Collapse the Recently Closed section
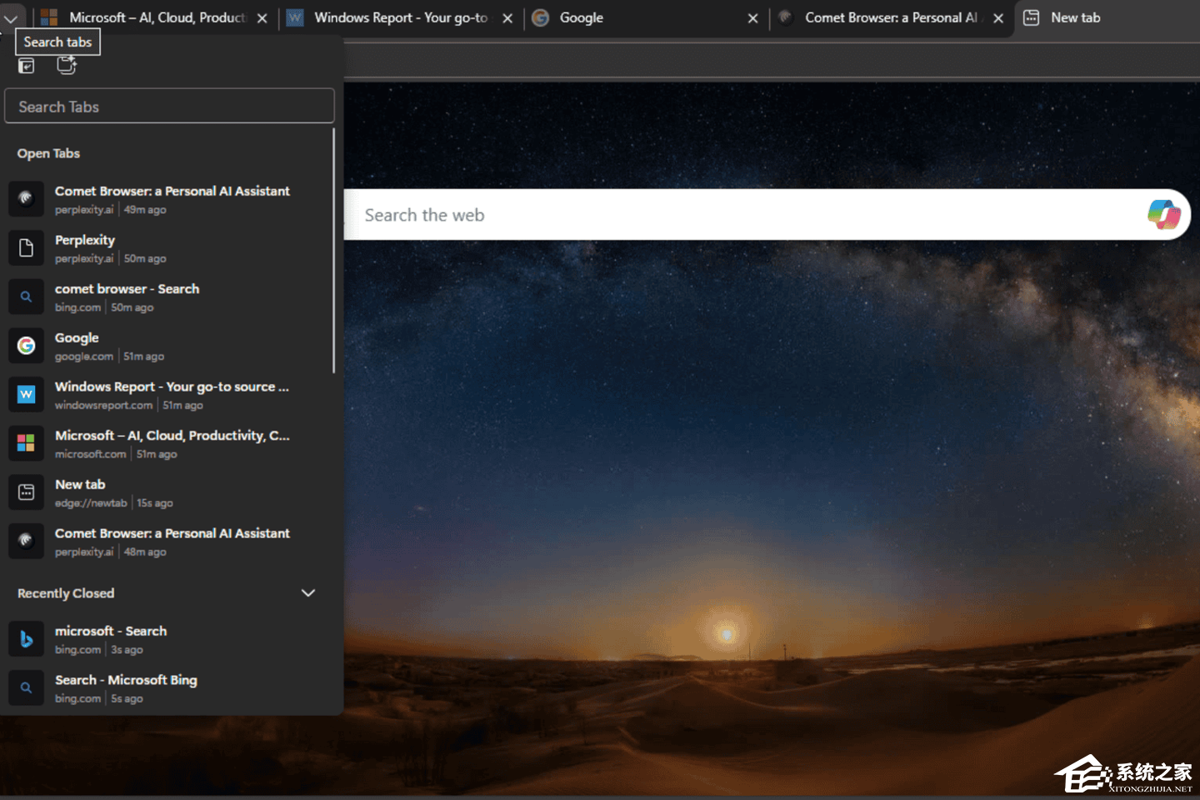Screen dimensions: 1200x800 [x=307, y=593]
